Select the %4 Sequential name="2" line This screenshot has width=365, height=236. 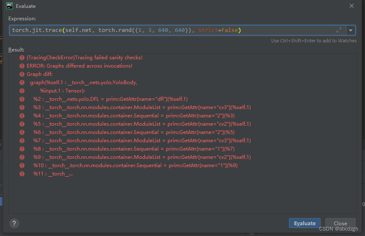tap(134, 116)
